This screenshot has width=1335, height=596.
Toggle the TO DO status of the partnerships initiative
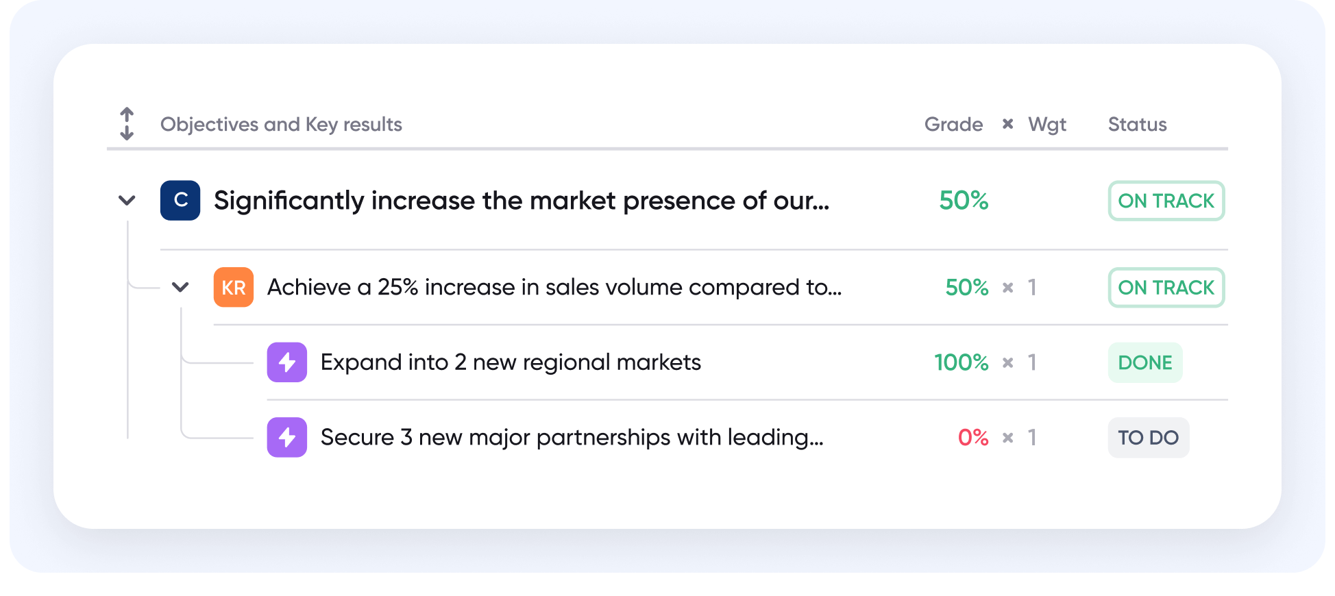point(1148,437)
